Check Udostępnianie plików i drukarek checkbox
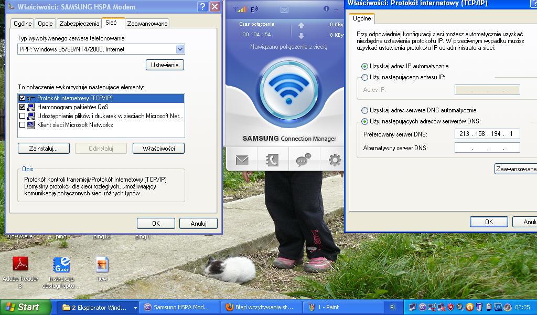 (22, 116)
